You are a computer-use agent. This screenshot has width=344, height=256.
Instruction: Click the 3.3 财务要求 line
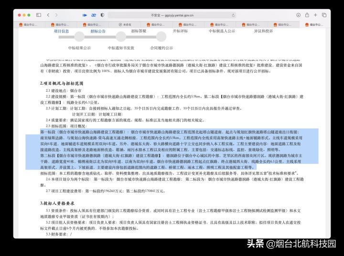click(x=59, y=235)
